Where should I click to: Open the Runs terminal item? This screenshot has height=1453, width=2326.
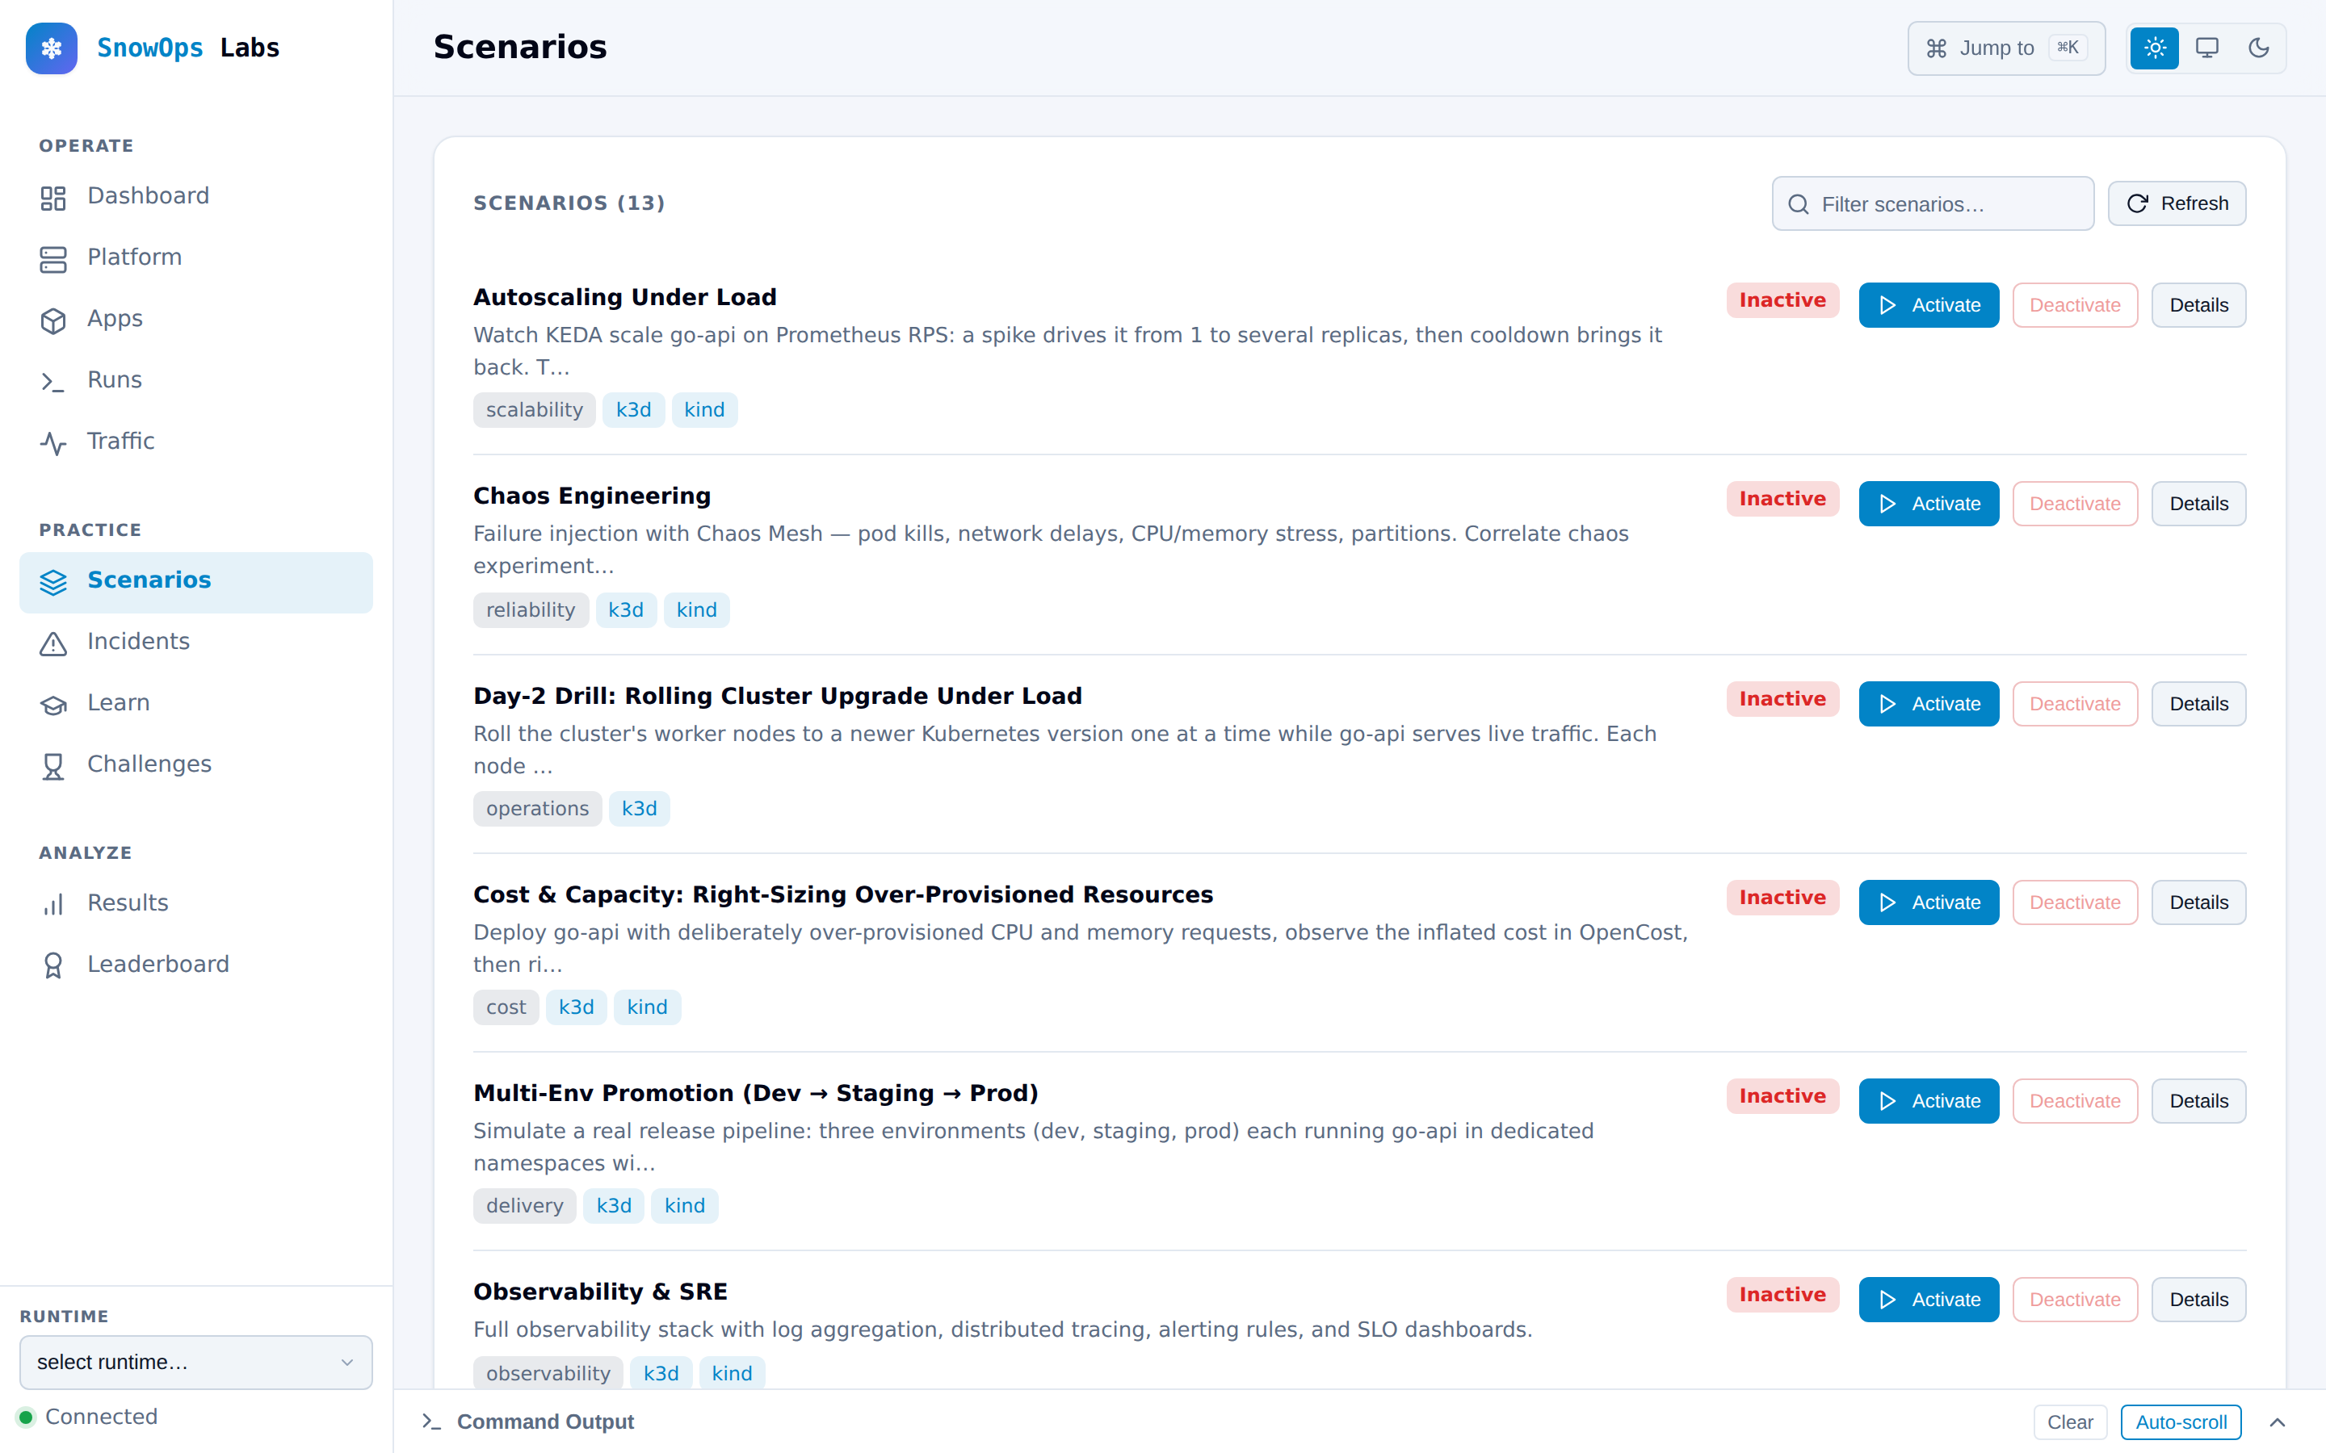pos(196,380)
